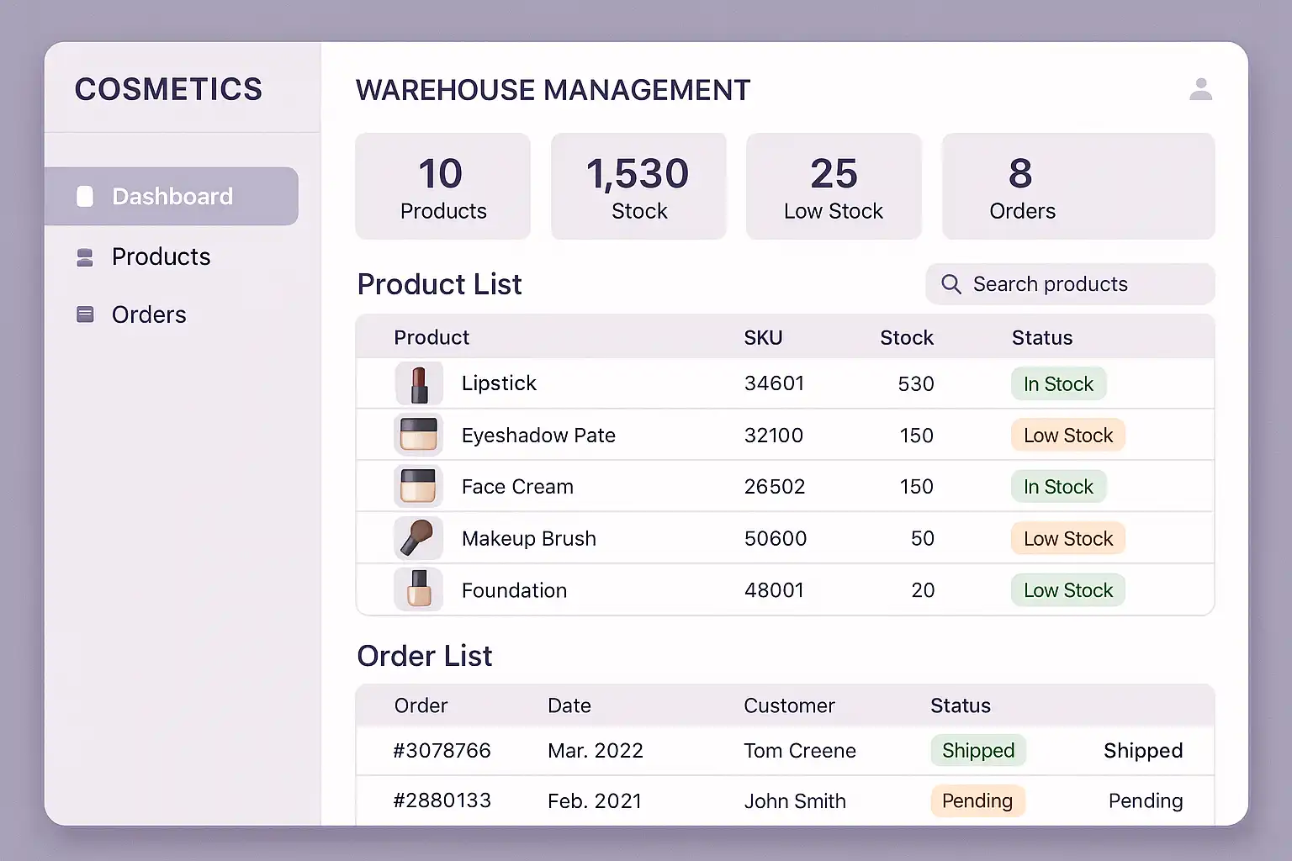
Task: Click the Orders sidebar icon
Action: [x=85, y=314]
